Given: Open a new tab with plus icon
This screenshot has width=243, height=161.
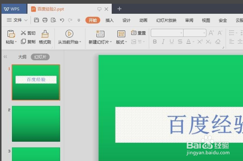Looking at the screenshot, I should [119, 9].
